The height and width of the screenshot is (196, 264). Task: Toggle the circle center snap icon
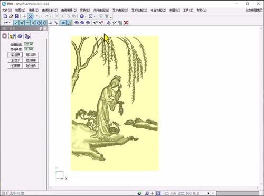coord(39,23)
